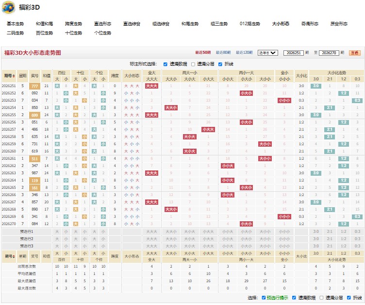Open the 012路走势 chart
This screenshot has width=365, height=305.
tap(250, 24)
